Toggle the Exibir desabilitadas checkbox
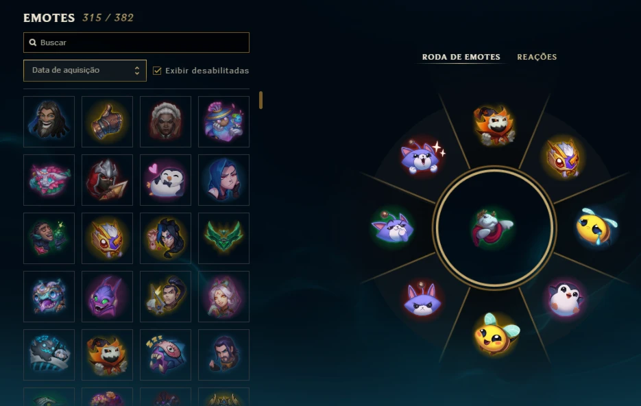 point(157,71)
